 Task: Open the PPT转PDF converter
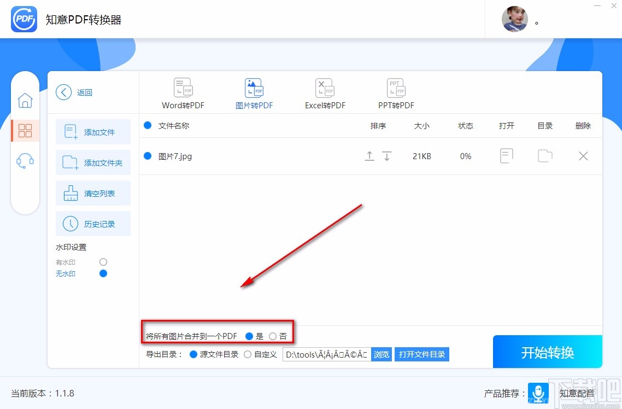tap(395, 92)
